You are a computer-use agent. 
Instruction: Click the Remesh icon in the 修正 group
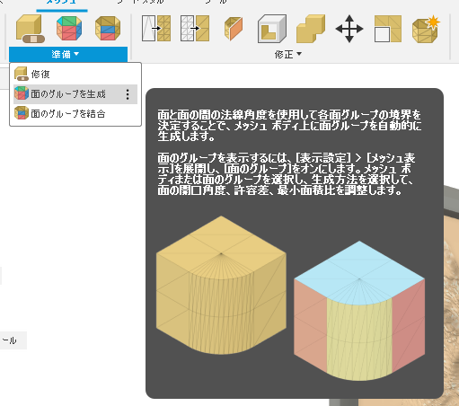156,29
